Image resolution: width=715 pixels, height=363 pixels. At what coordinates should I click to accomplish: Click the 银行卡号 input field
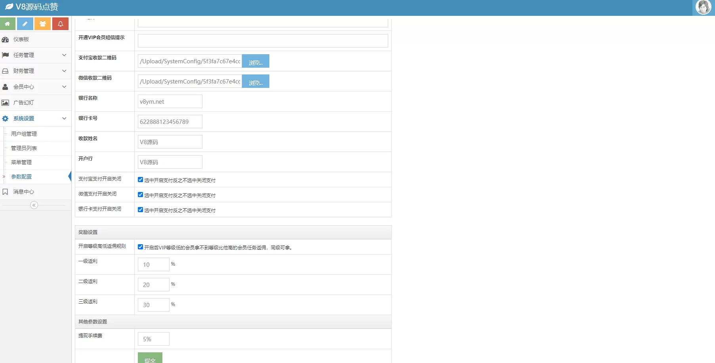tap(170, 122)
